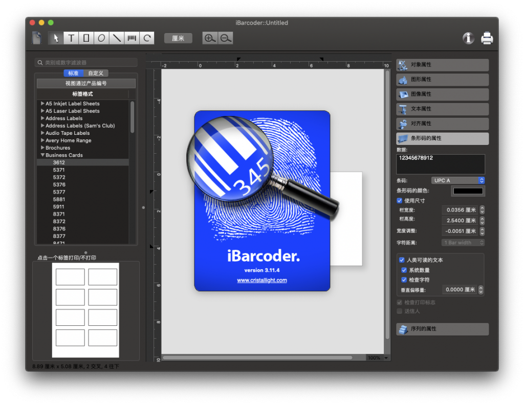Open the info panel icon
Screen dimensions: 524x405
[x=469, y=38]
